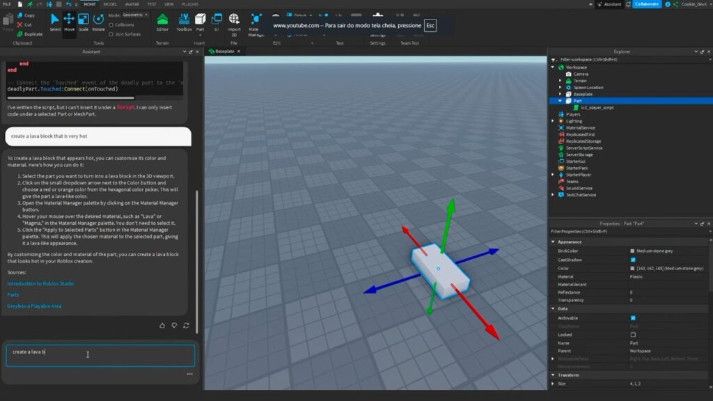Switch to the AVATAR ribbon tab
The height and width of the screenshot is (401, 713).
pyautogui.click(x=132, y=4)
